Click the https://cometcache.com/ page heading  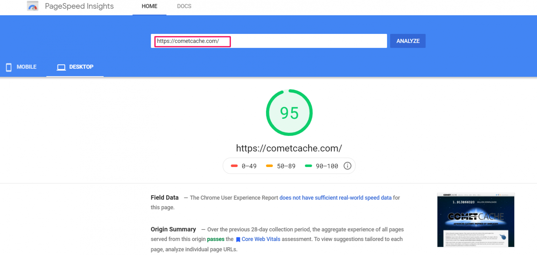(289, 148)
